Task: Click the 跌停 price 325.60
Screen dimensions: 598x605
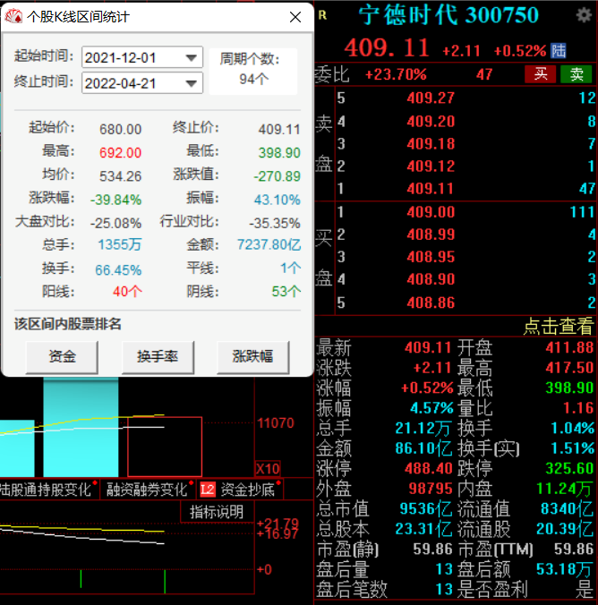Action: coord(569,469)
